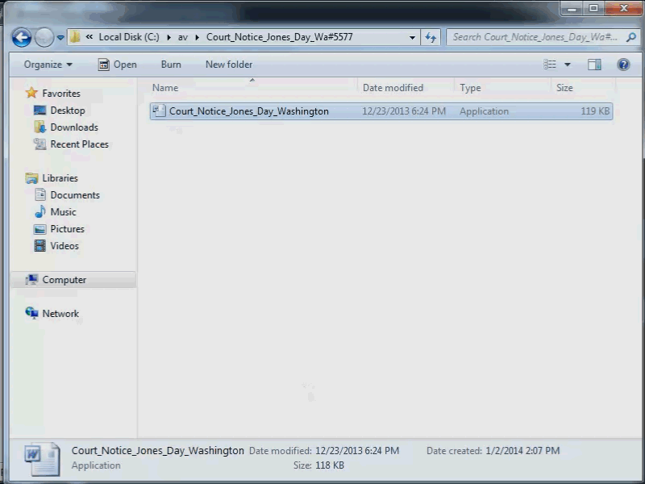Select Computer in navigation pane
The image size is (645, 484).
click(64, 280)
